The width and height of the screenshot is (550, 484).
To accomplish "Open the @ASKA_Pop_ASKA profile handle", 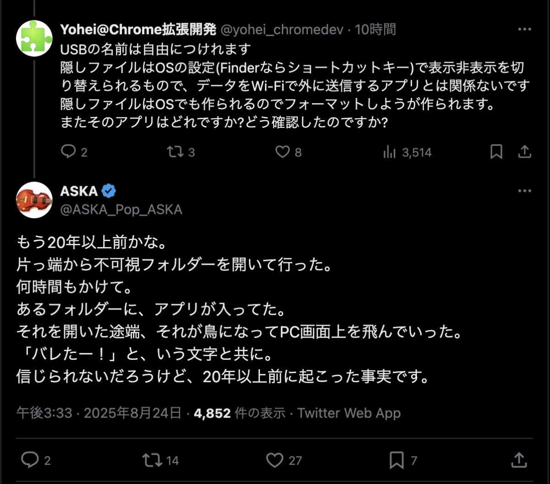I will [x=121, y=209].
